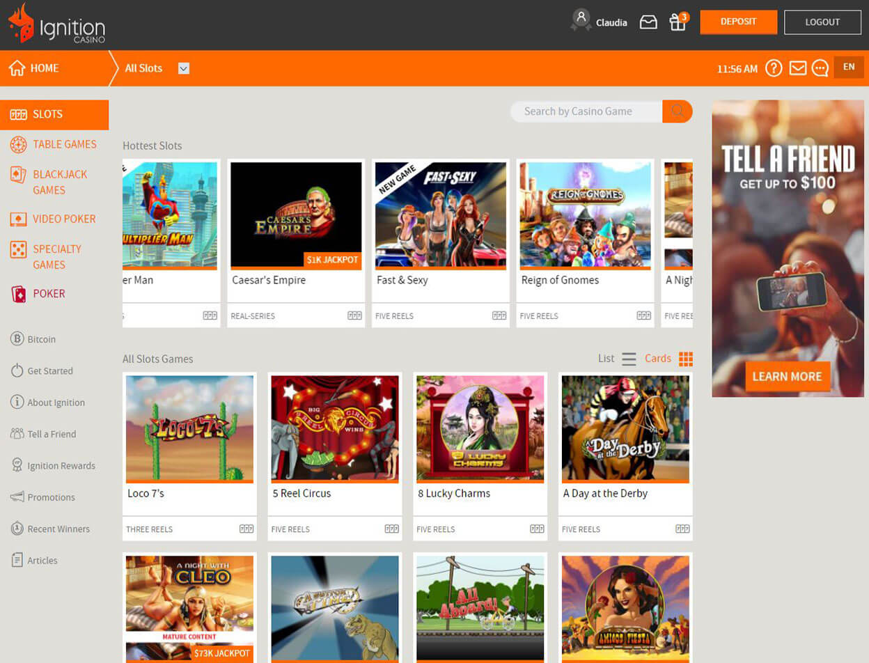The width and height of the screenshot is (869, 663).
Task: Open the envelope mail icon
Action: pyautogui.click(x=798, y=68)
